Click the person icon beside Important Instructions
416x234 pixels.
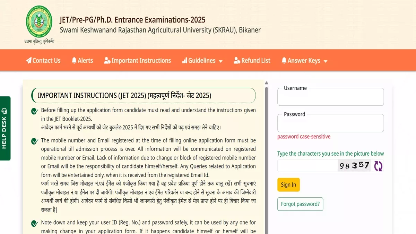coord(107,60)
